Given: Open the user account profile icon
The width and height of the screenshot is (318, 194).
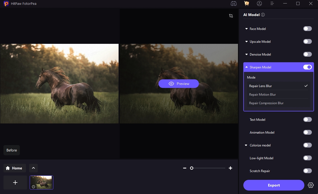Looking at the screenshot, I should [259, 3].
